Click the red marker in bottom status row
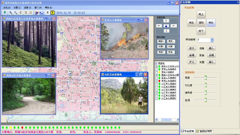240x135 pixels. coord(22,127)
